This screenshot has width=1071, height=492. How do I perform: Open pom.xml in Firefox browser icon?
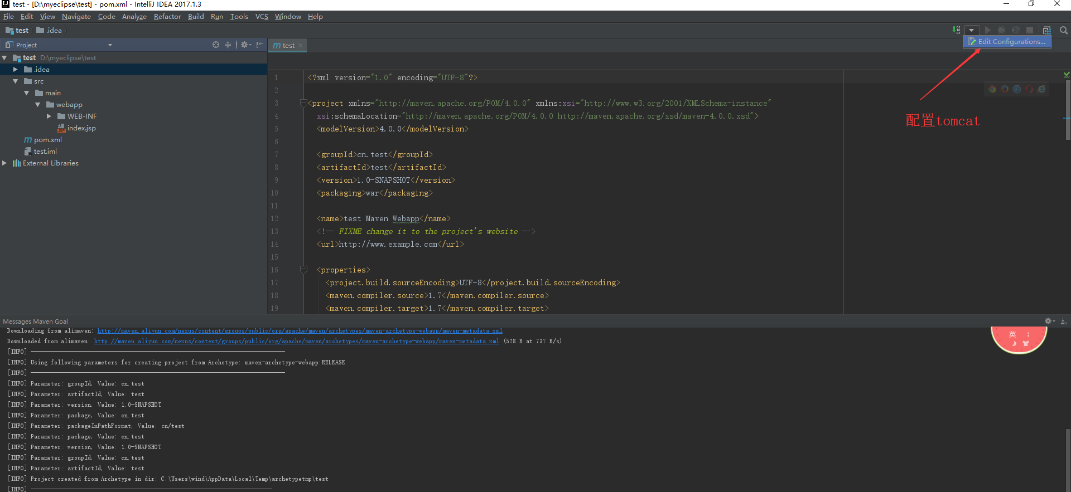point(1005,89)
